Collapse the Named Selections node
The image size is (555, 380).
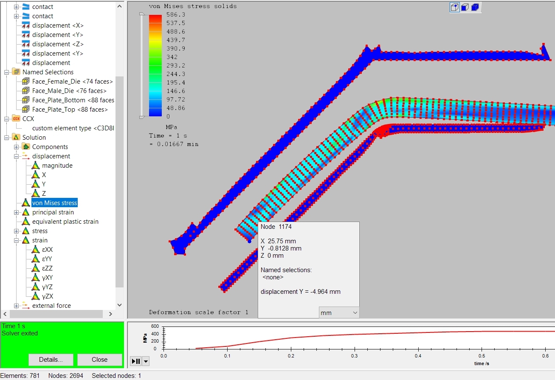point(7,72)
